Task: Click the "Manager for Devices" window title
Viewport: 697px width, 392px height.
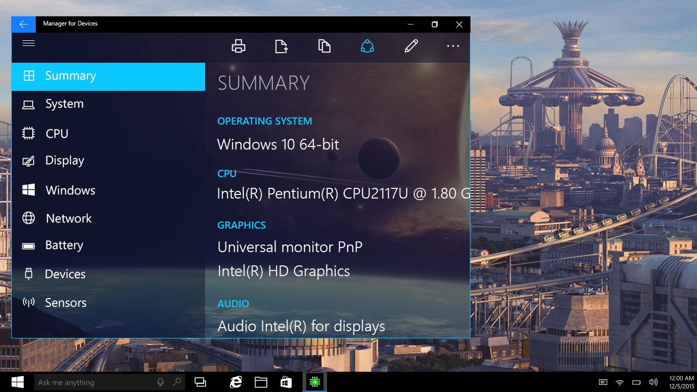Action: [x=70, y=23]
